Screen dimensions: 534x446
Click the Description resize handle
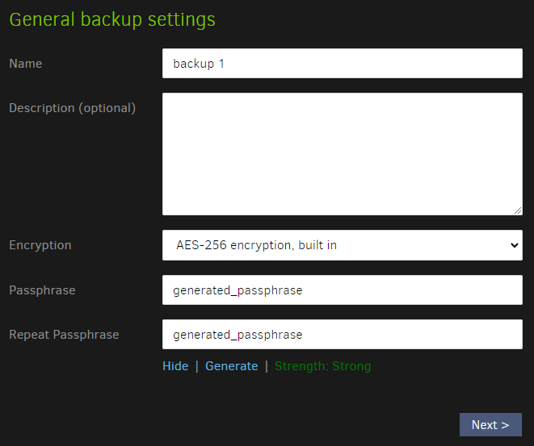point(517,210)
